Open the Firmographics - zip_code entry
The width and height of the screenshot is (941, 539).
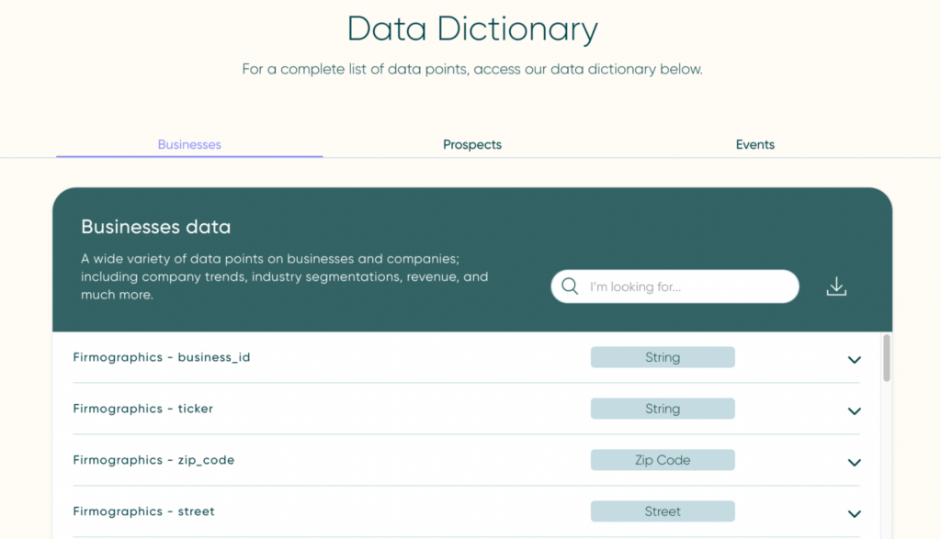coord(152,460)
